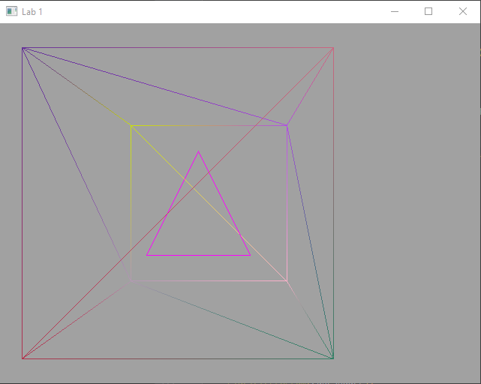Viewport: 481px width, 384px height.
Task: Click the top-left corner of the inner square
Action: (131, 126)
